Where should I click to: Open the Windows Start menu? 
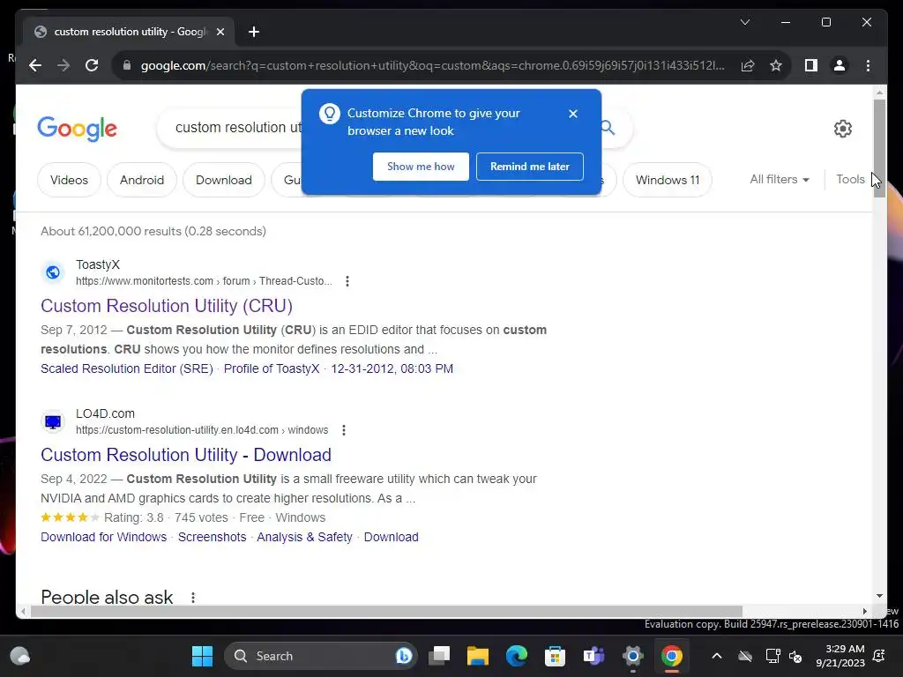pyautogui.click(x=202, y=656)
